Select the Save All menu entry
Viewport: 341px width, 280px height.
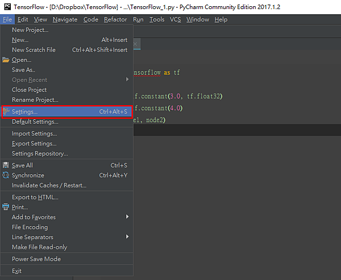coord(66,165)
